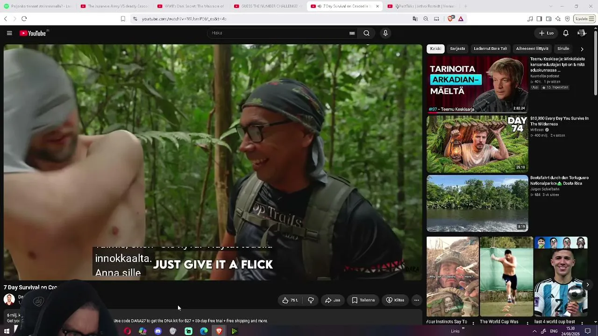This screenshot has width=598, height=336.
Task: Open the zoom-out magnifier in address bar
Action: click(426, 19)
